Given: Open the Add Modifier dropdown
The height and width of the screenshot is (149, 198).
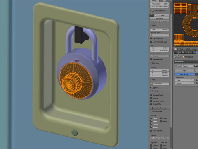Looking at the screenshot, I should (186, 62).
